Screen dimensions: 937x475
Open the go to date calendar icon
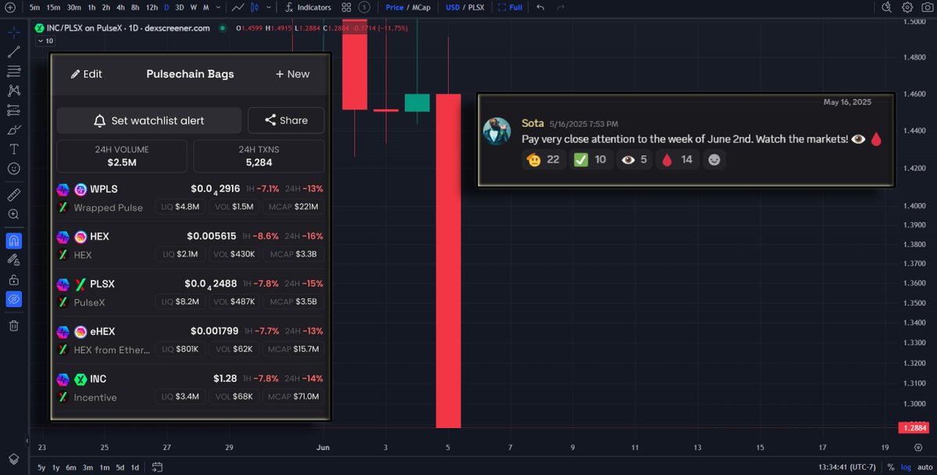[x=157, y=467]
